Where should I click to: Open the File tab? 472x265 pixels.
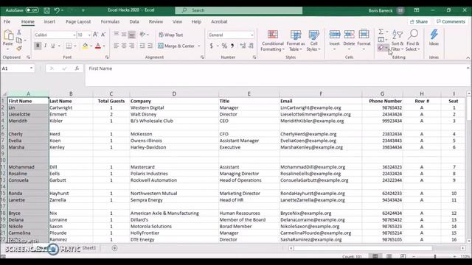7,21
